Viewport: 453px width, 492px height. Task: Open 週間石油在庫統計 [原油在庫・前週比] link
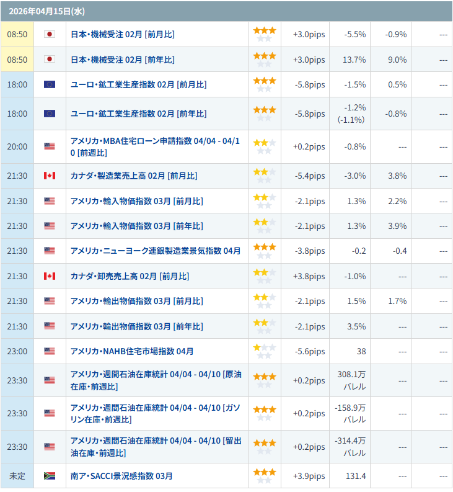(156, 380)
